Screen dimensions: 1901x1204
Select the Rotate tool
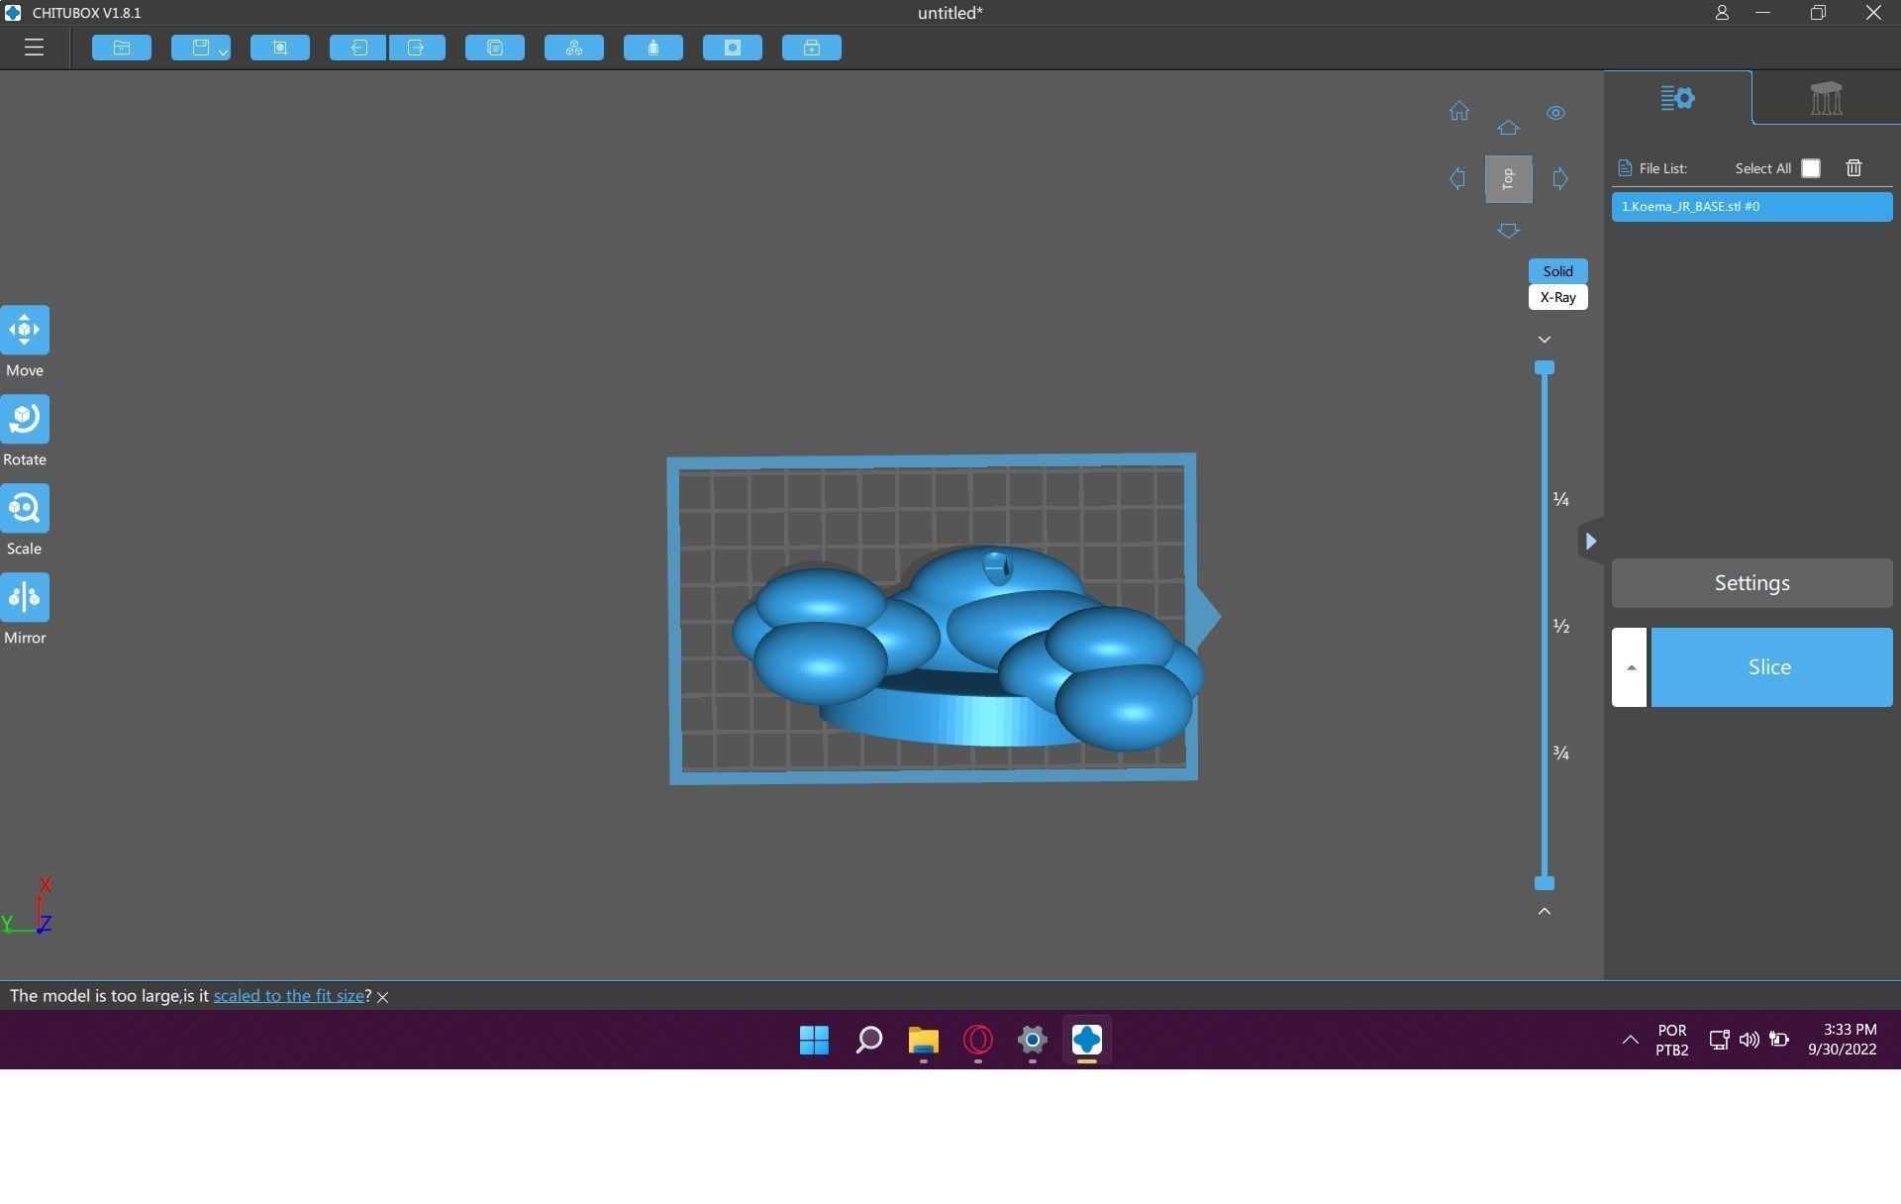pyautogui.click(x=25, y=419)
